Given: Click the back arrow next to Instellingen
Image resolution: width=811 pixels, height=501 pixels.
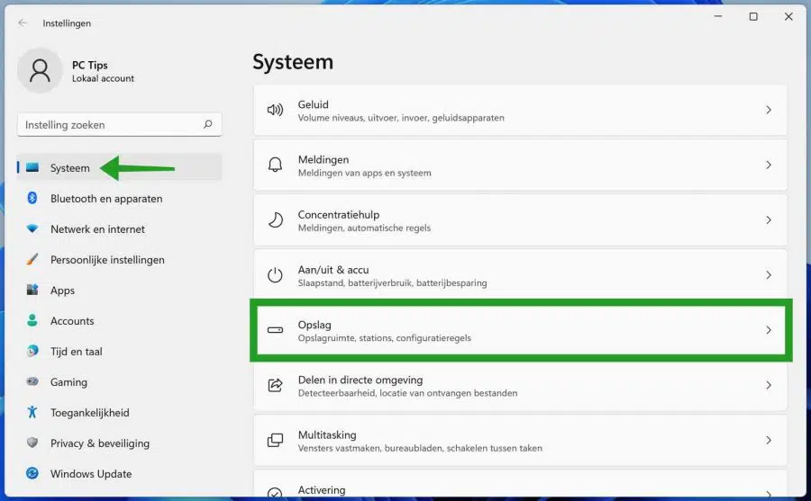Looking at the screenshot, I should pos(23,22).
